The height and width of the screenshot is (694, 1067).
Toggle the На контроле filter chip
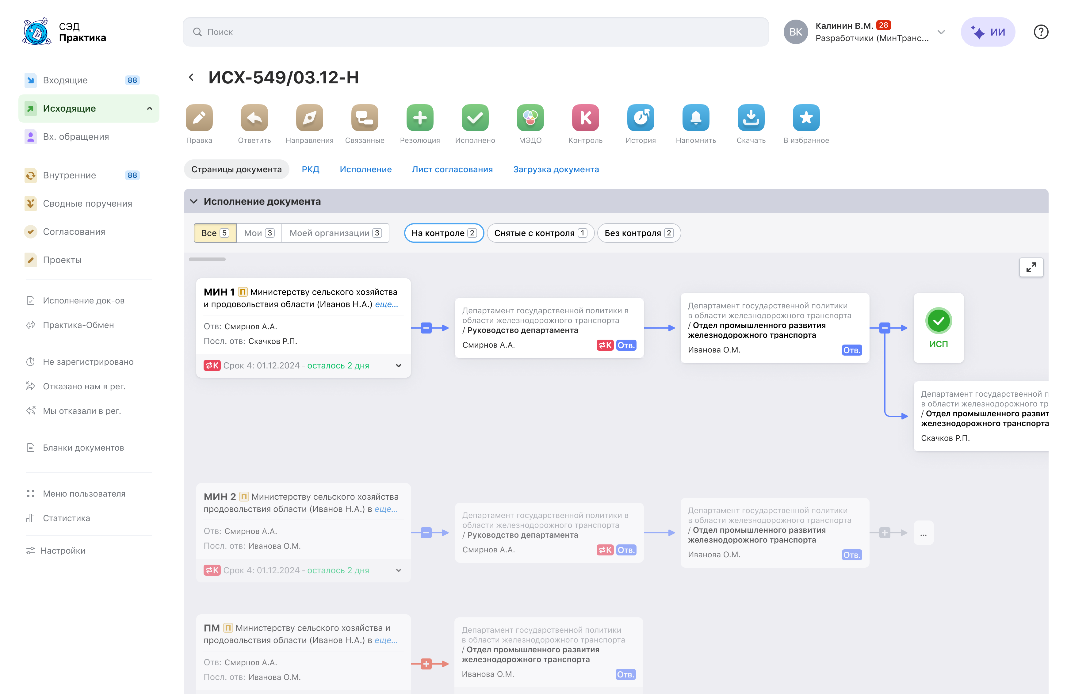pos(443,233)
